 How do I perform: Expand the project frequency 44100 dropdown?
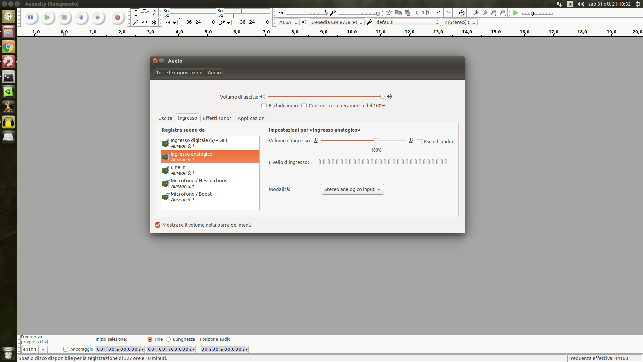click(x=43, y=350)
